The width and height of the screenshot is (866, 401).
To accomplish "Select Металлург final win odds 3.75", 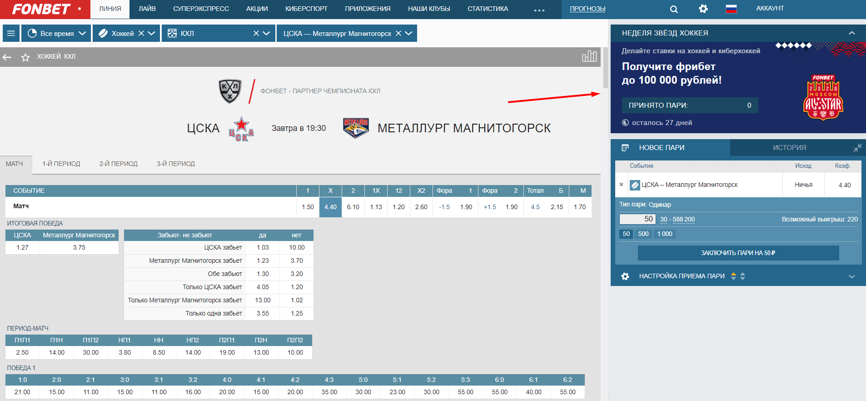I will (79, 247).
